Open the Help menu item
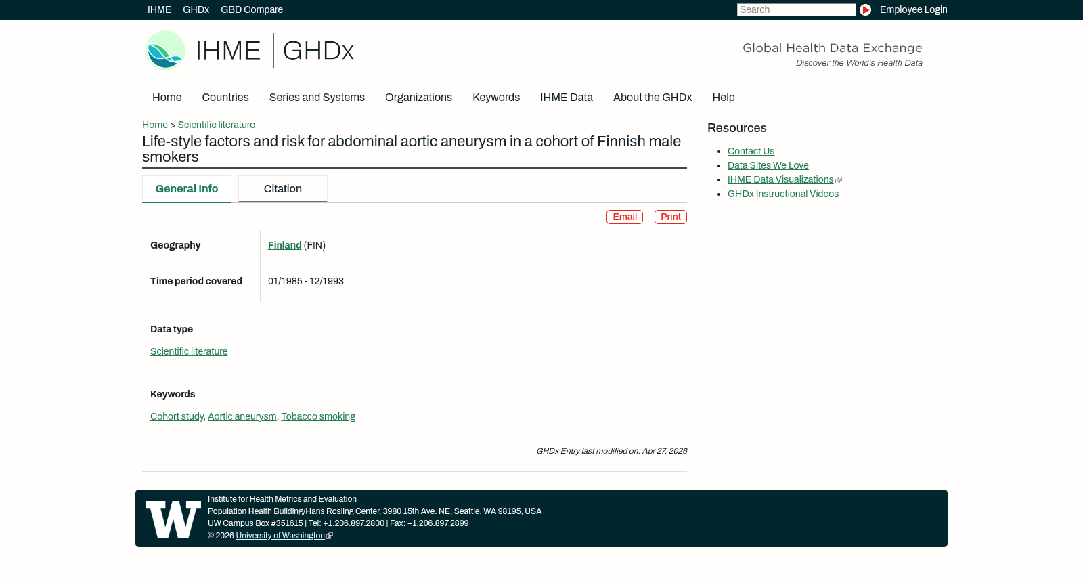The width and height of the screenshot is (1083, 583). point(724,98)
